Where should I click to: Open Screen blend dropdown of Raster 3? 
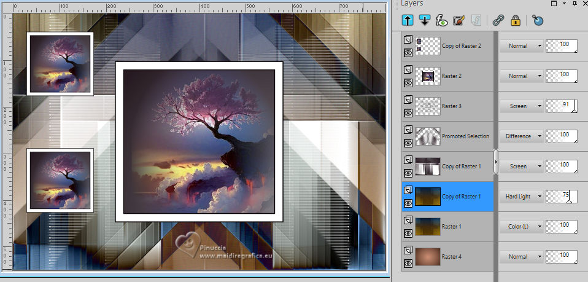pos(522,106)
